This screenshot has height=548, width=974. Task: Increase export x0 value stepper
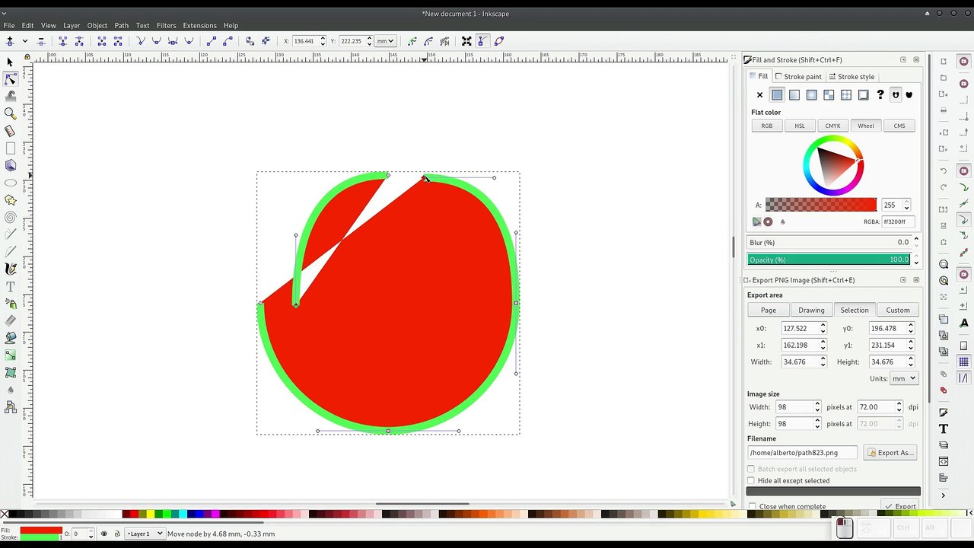click(x=823, y=326)
